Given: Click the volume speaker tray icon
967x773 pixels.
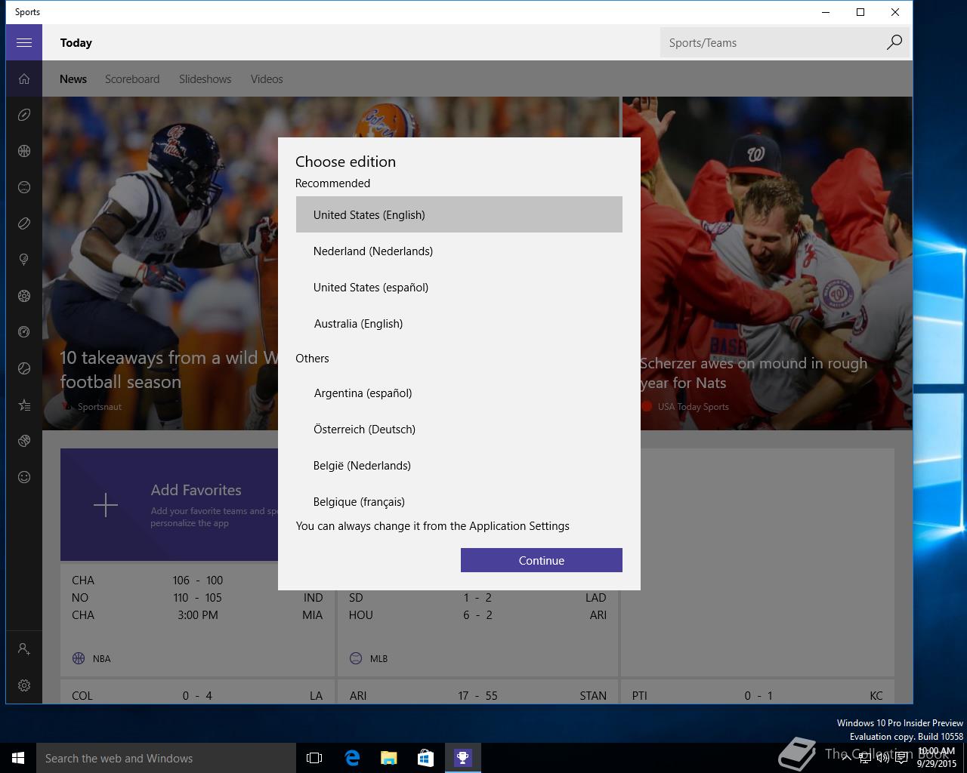Looking at the screenshot, I should 883,758.
